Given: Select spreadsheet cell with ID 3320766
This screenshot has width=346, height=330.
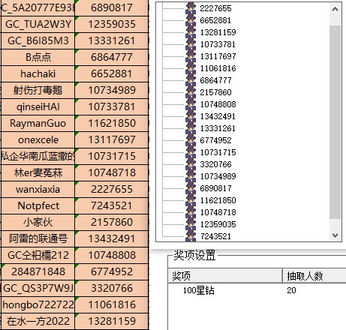Looking at the screenshot, I should click(x=112, y=288).
